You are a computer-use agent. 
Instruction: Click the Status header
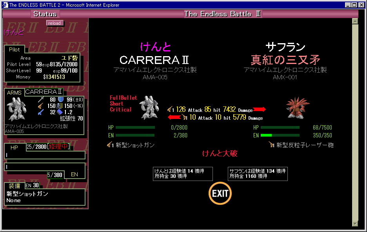coord(45,14)
